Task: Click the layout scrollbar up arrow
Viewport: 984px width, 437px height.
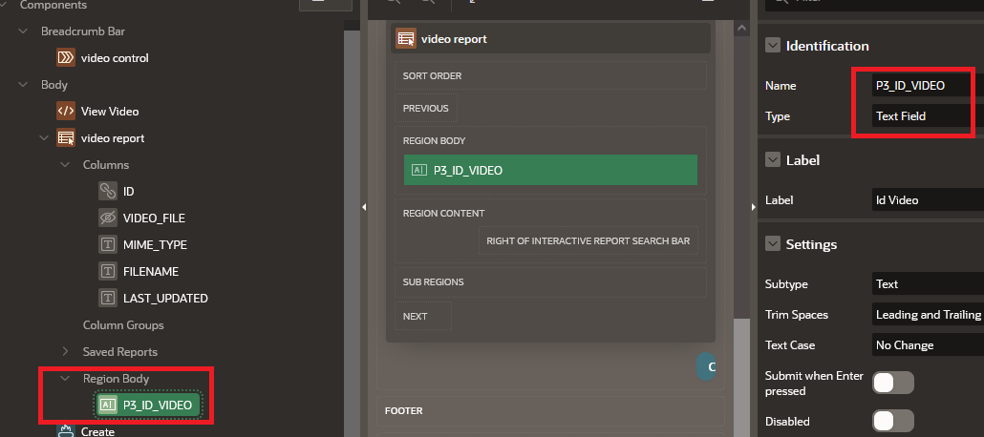Action: coord(741,29)
